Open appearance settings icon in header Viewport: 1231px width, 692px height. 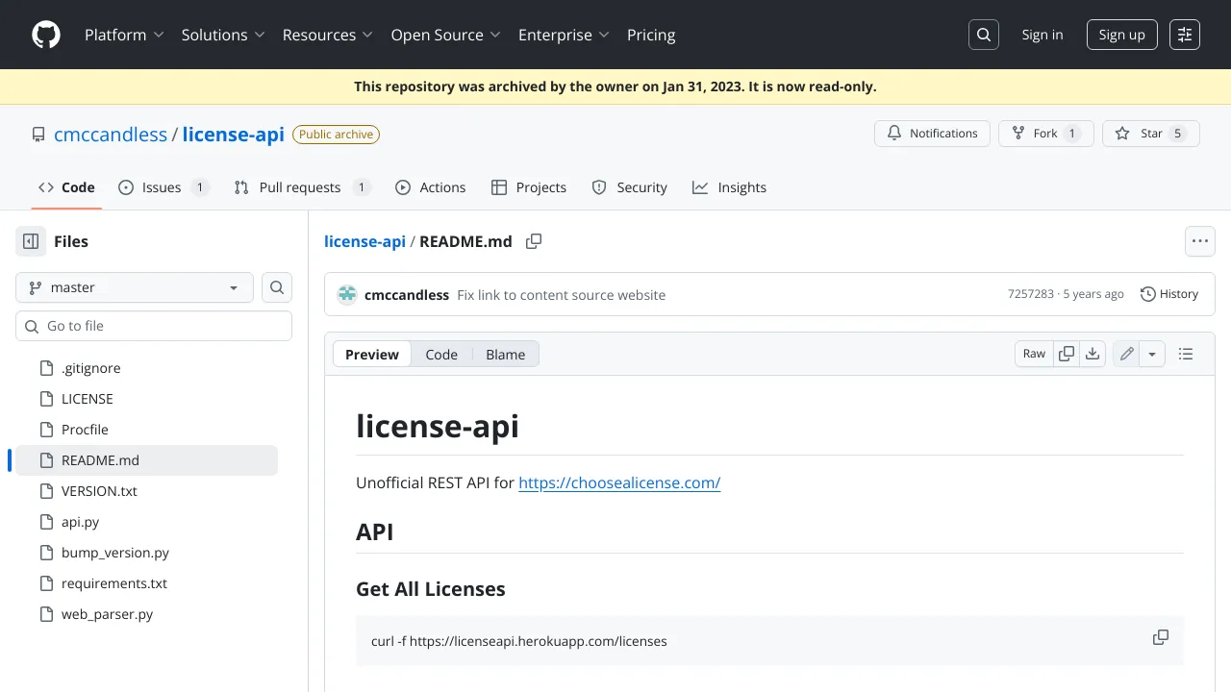pyautogui.click(x=1185, y=35)
